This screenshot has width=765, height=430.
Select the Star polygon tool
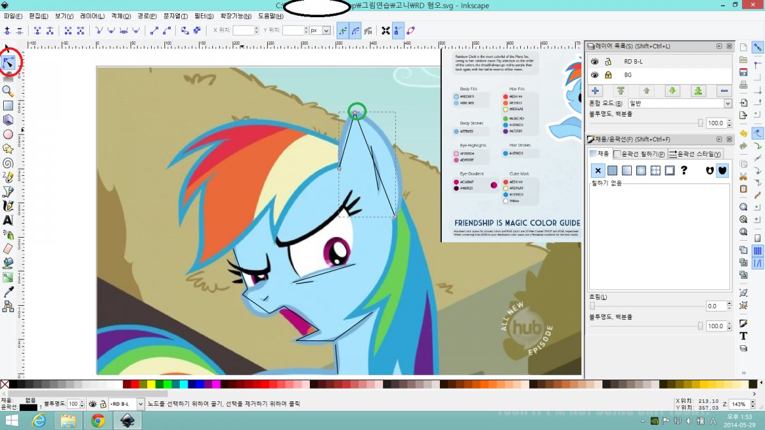8,148
